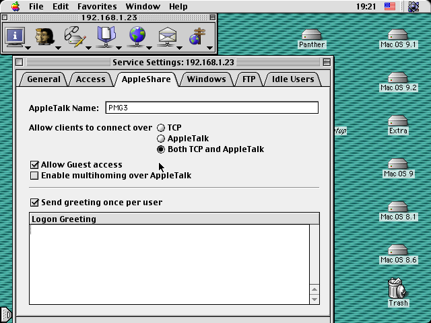
Task: Switch to the Windows tab
Action: point(207,79)
